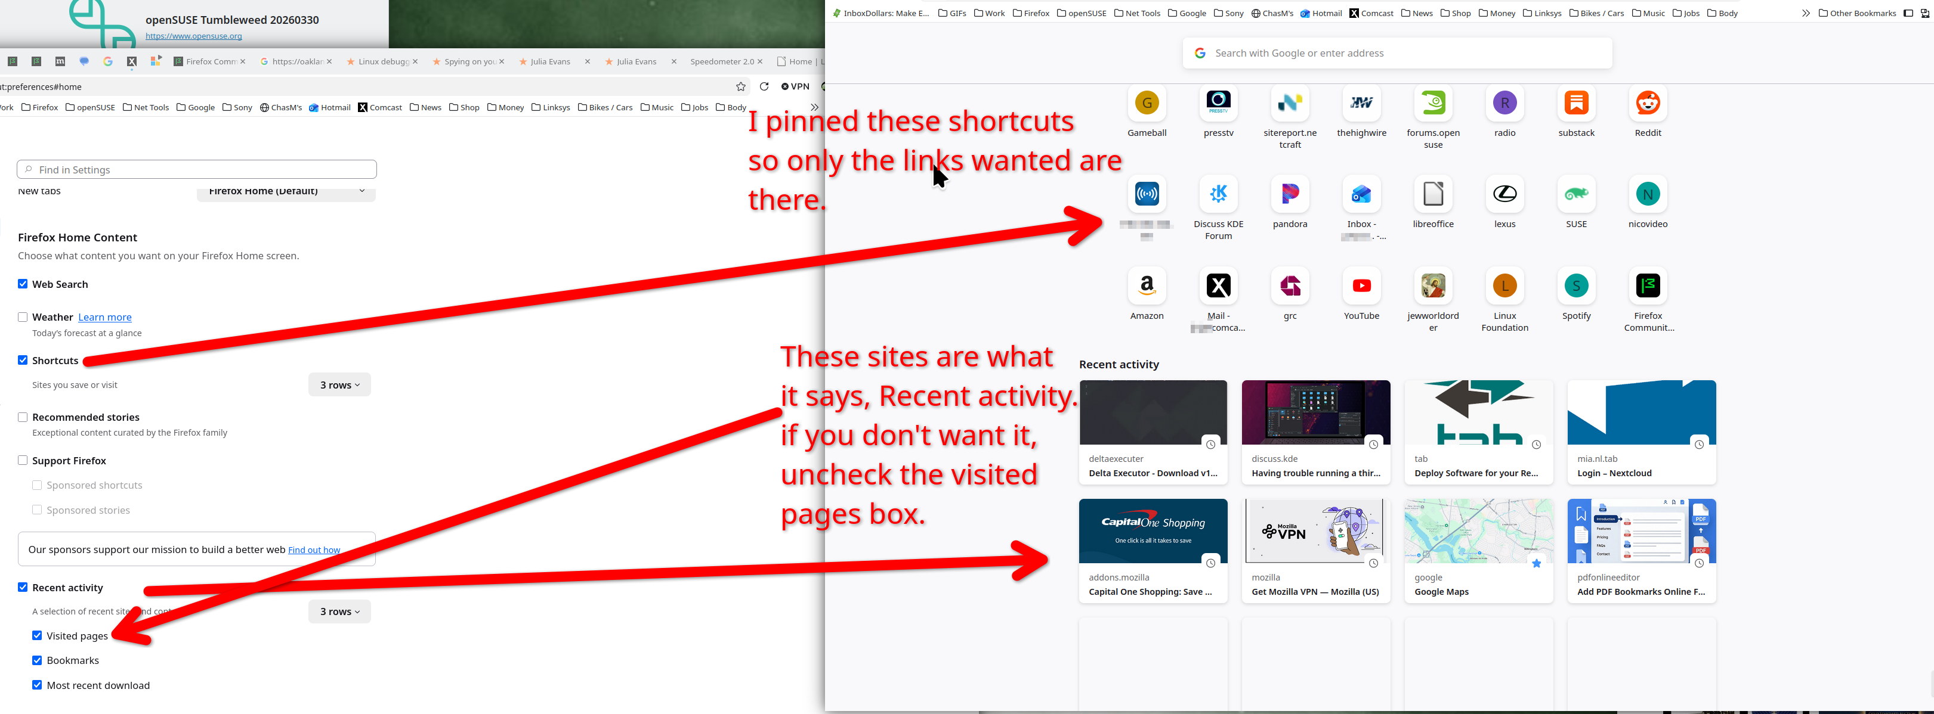Open the pandora shortcut tile
This screenshot has height=714, width=1934.
coord(1289,195)
